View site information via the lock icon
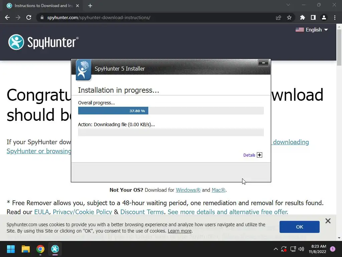342x257 pixels. pos(42,17)
